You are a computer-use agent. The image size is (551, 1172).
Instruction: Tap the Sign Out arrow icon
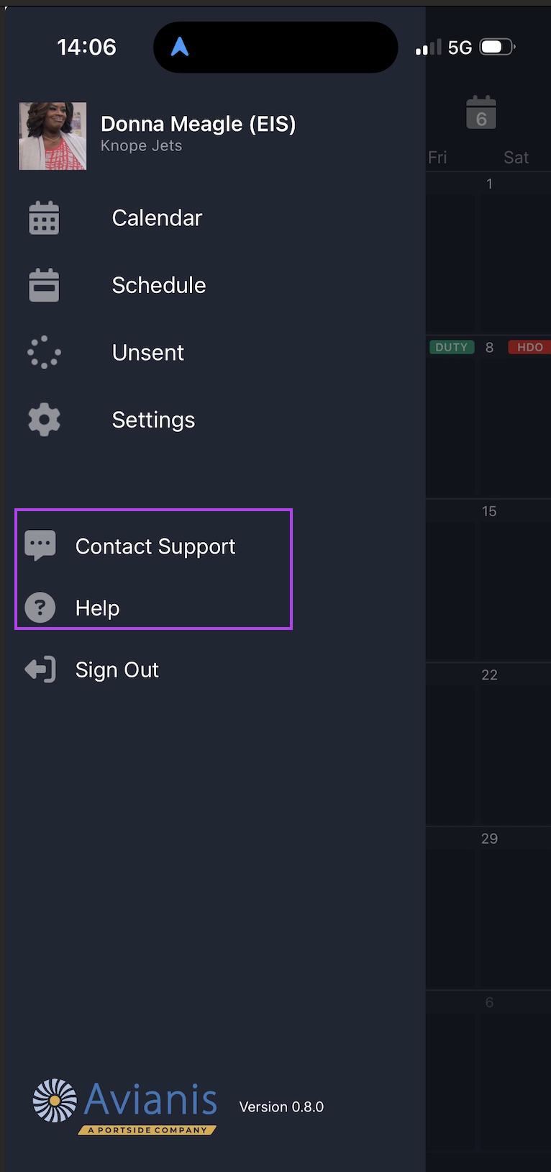coord(40,670)
